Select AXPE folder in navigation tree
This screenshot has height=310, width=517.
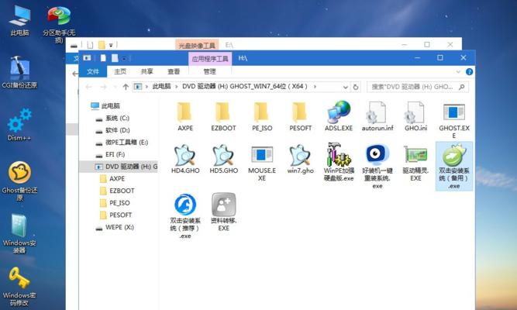click(x=117, y=179)
